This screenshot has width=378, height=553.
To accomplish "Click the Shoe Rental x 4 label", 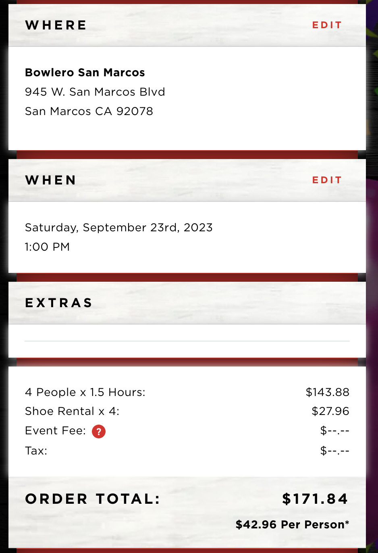I will [x=72, y=411].
